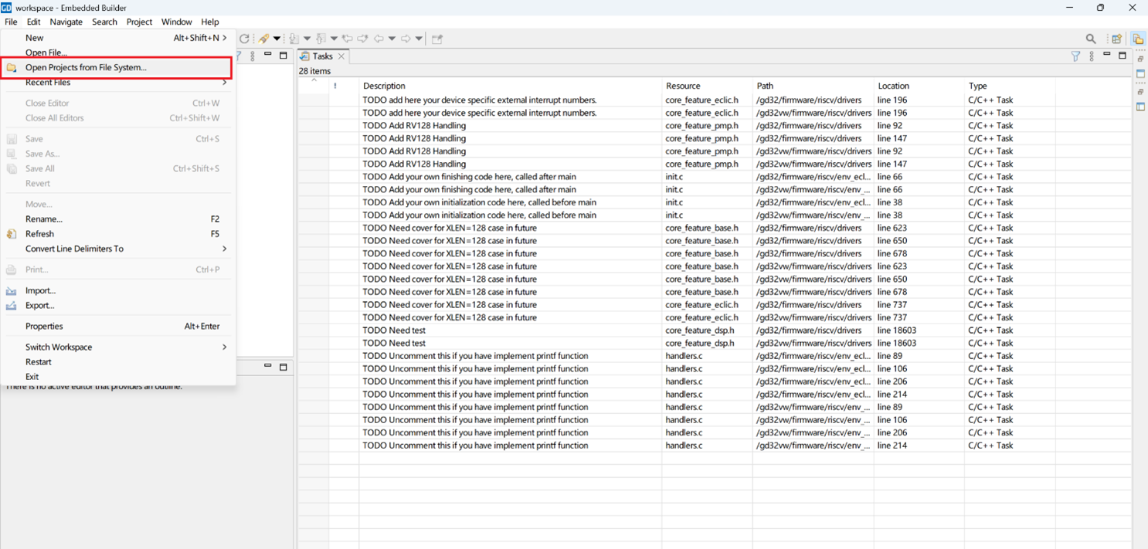Maximize the Tasks view panel
The height and width of the screenshot is (549, 1148).
[x=1123, y=56]
